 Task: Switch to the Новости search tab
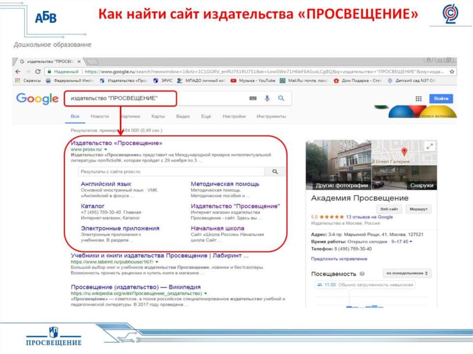(x=100, y=116)
